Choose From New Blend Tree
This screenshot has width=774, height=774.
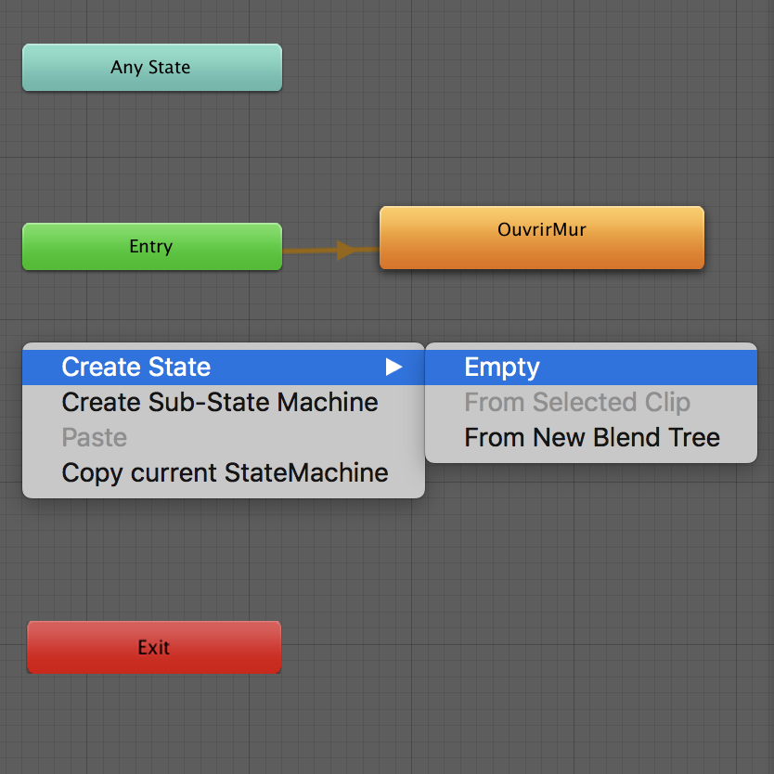[591, 438]
